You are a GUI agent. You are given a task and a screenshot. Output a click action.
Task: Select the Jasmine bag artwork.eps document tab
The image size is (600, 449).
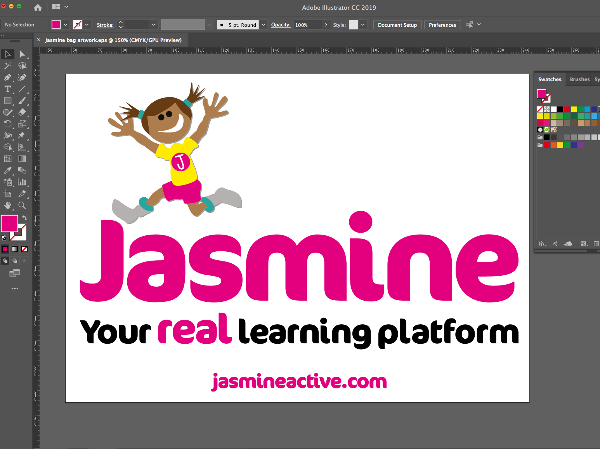[x=113, y=40]
